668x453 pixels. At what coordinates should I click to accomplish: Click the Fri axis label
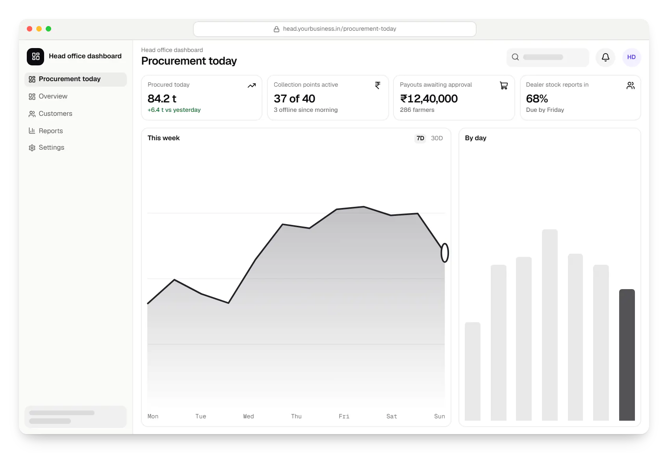[344, 416]
